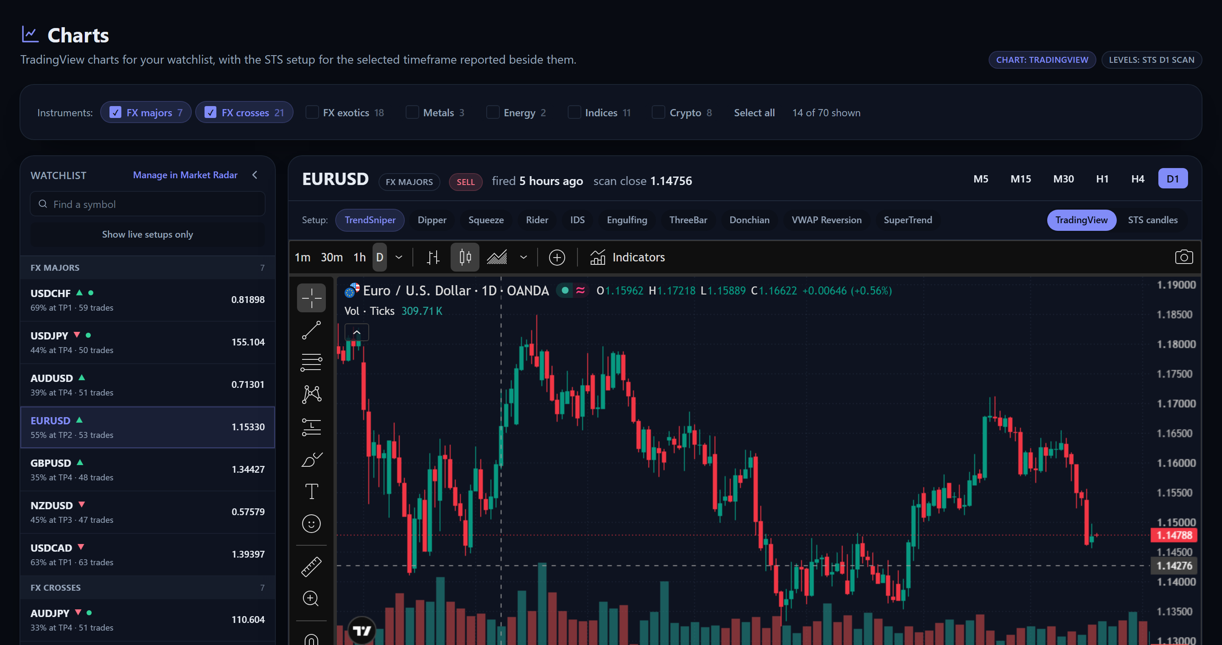Click the TradingView logo on the chart

point(362,630)
